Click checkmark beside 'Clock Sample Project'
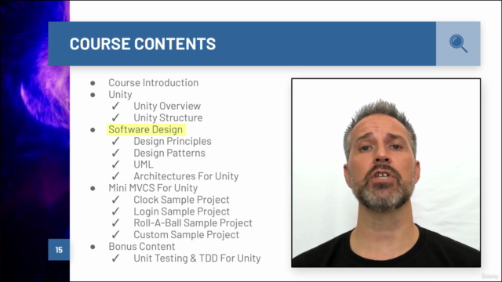Screen dimensions: 502x282 (115, 200)
